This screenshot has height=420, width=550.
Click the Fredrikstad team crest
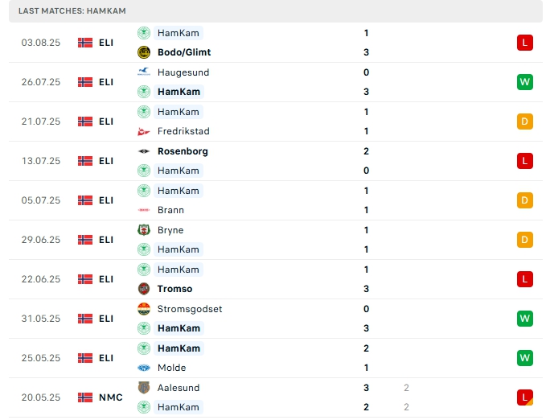pyautogui.click(x=144, y=131)
